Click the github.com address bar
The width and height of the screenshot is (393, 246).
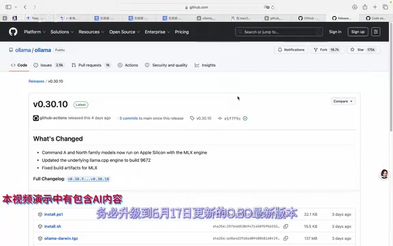click(196, 8)
